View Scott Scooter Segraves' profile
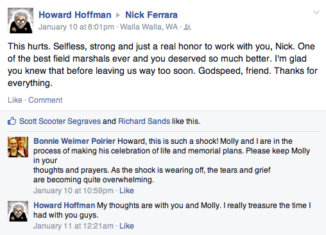 60,121
